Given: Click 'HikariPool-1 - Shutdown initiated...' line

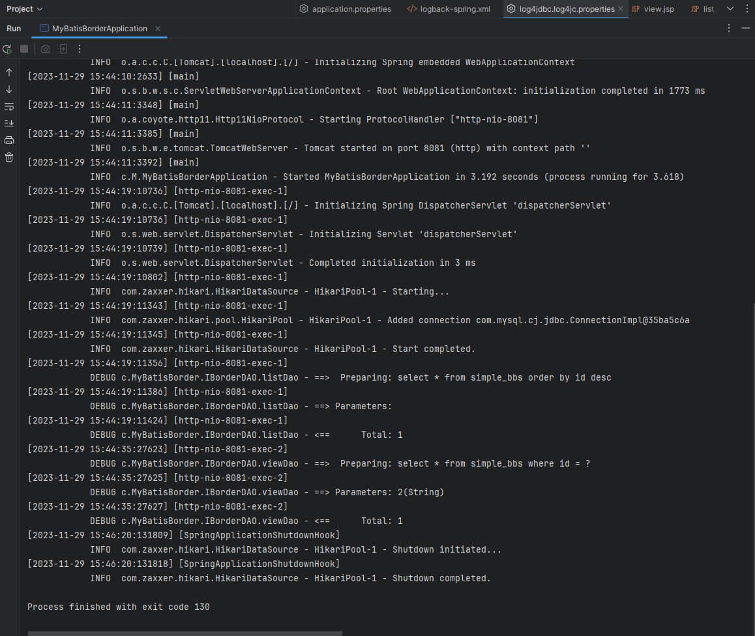Looking at the screenshot, I should pyautogui.click(x=295, y=549).
